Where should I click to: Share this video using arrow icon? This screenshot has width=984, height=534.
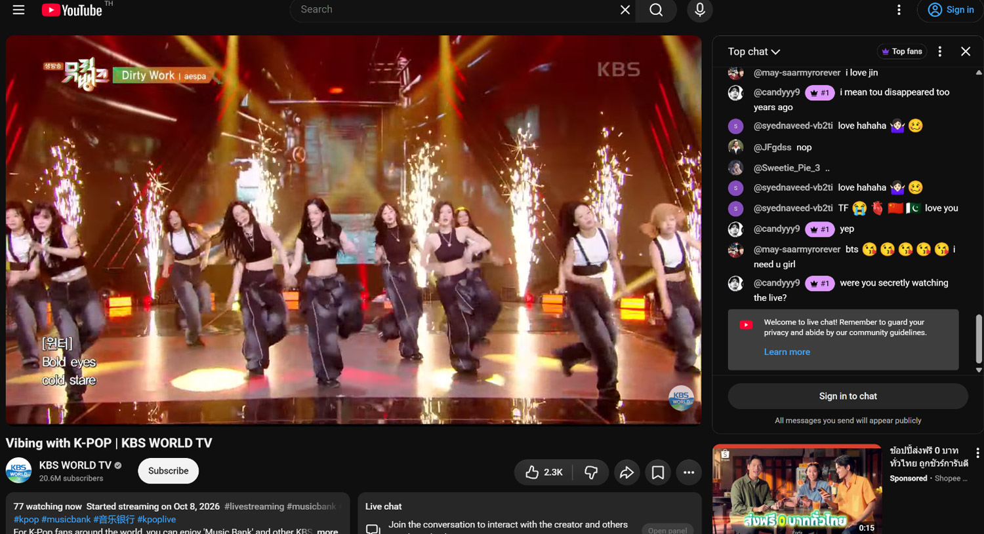coord(626,472)
